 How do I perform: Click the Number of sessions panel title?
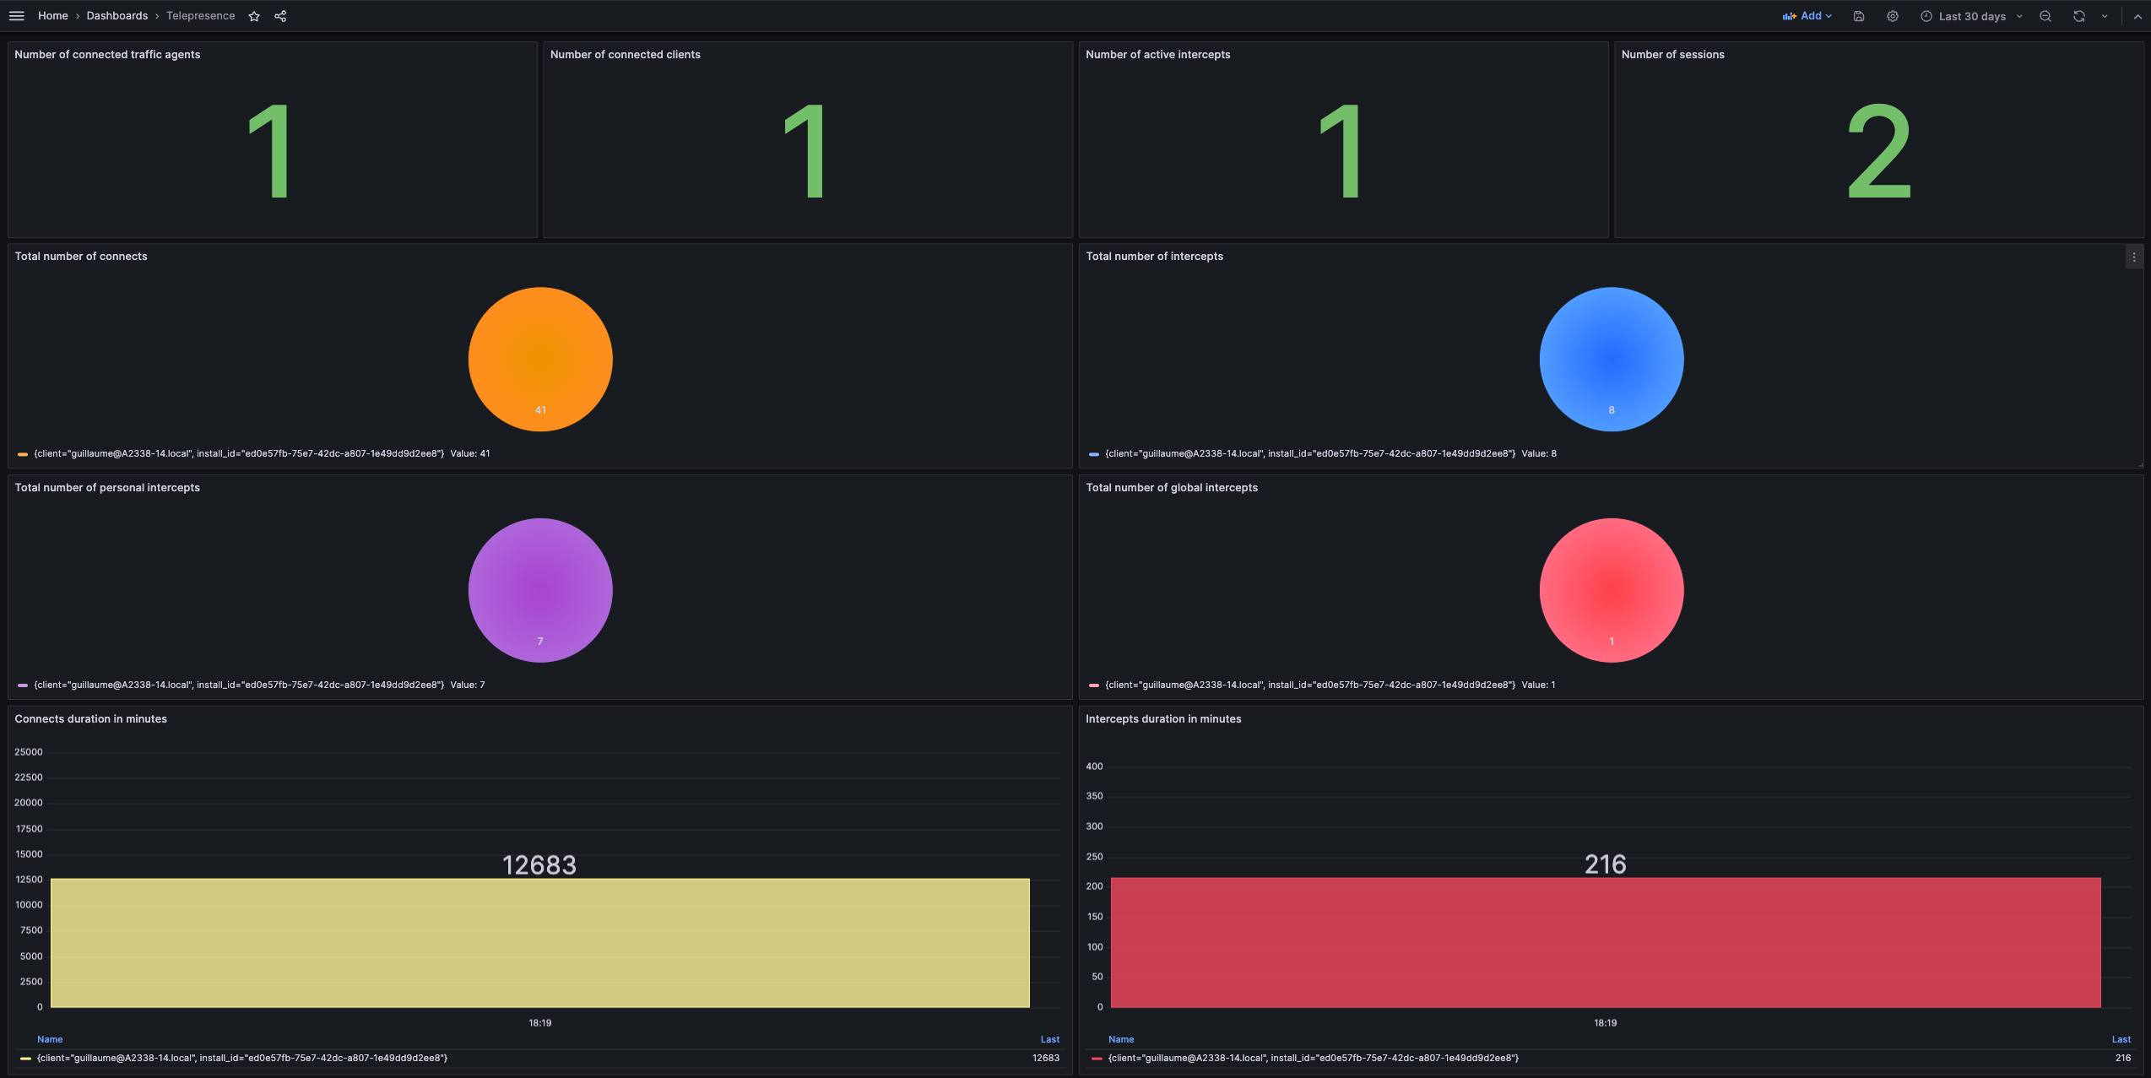1672,55
